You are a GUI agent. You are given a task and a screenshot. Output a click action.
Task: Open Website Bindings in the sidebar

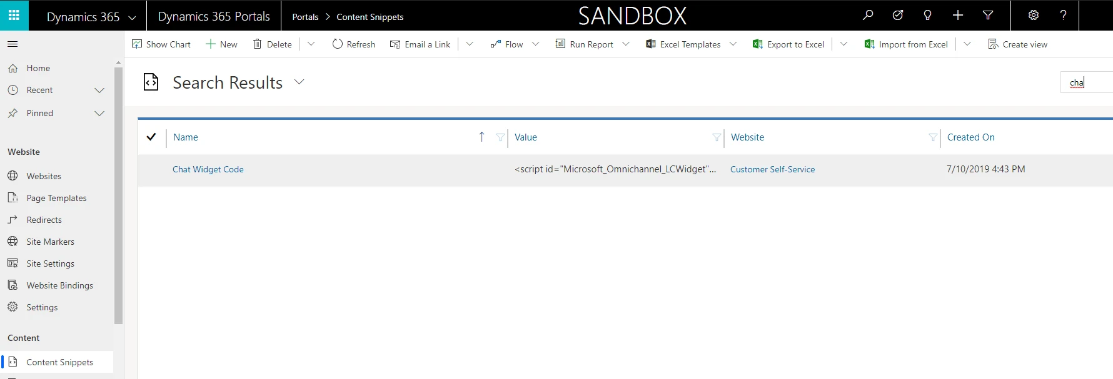click(59, 285)
